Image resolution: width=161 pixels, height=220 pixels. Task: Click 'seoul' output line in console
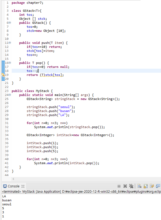pos(7,204)
